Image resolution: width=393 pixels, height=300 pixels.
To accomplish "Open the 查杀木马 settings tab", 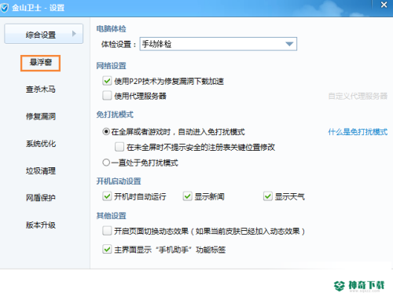I will [41, 90].
